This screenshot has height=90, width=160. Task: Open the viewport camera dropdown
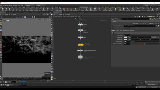[45, 19]
